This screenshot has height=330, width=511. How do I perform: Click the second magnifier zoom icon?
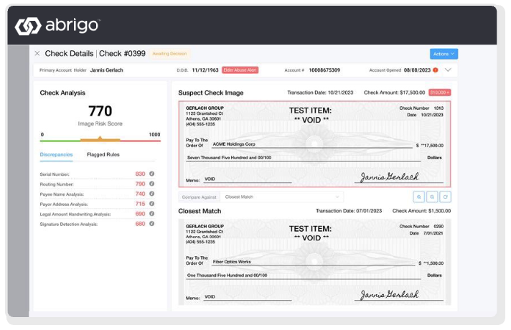tap(432, 197)
